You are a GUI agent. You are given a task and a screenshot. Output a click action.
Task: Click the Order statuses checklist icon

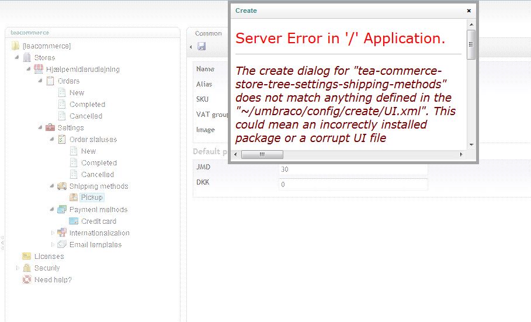tap(62, 139)
